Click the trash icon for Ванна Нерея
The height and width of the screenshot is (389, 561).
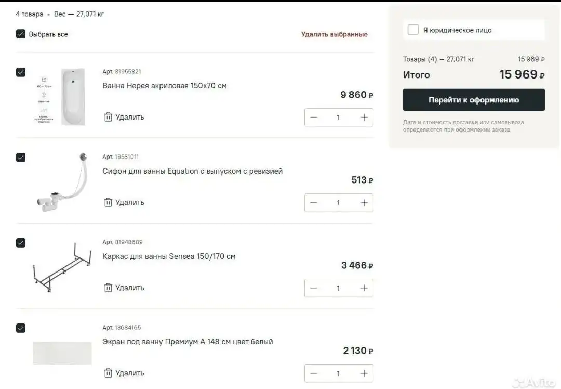(108, 117)
